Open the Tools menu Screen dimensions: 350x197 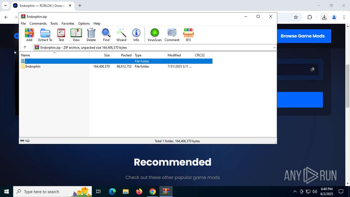(54, 24)
